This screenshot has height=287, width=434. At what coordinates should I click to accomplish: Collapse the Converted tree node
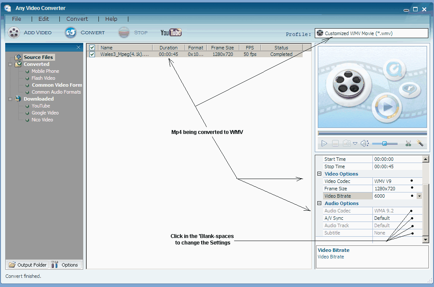tap(10, 64)
